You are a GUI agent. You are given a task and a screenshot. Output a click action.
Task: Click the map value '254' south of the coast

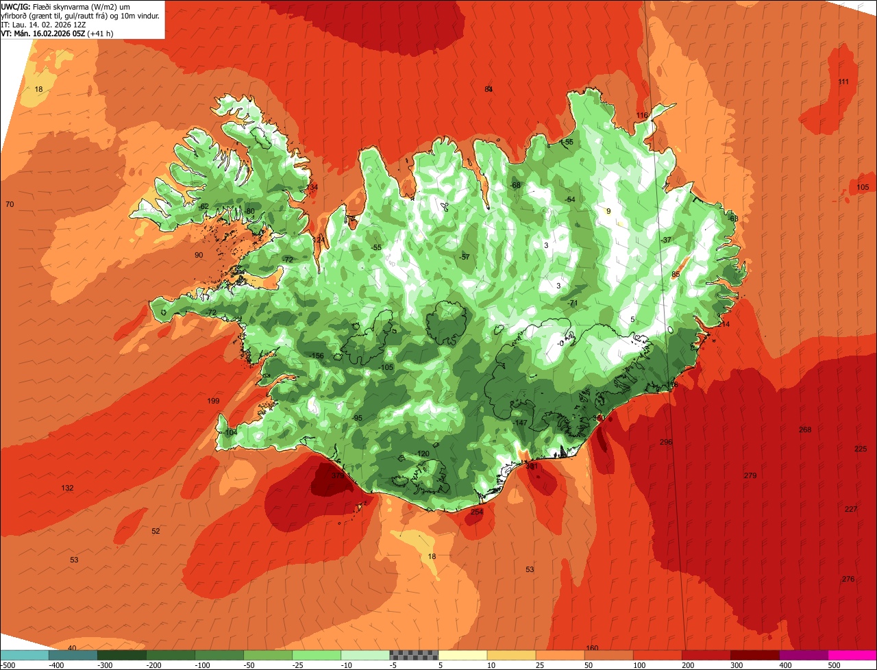477,512
